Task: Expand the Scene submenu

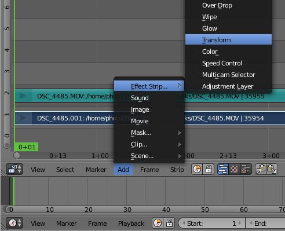Action: coord(149,156)
